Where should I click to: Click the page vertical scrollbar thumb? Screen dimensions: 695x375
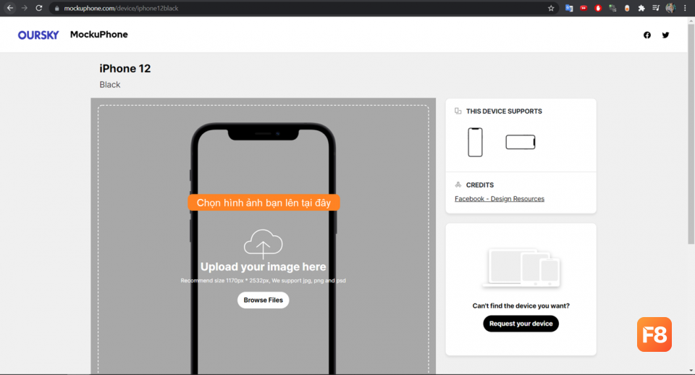pos(691,133)
